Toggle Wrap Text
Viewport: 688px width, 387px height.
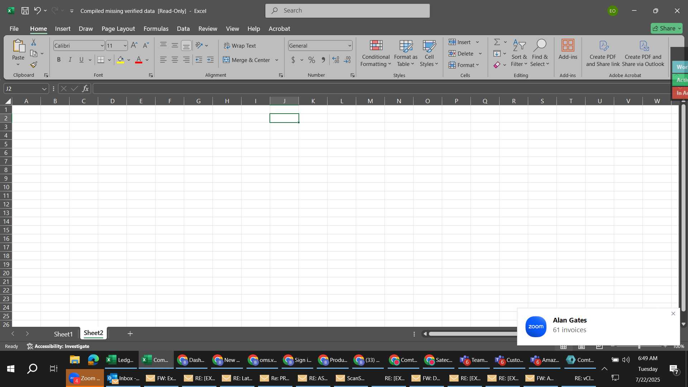240,46
